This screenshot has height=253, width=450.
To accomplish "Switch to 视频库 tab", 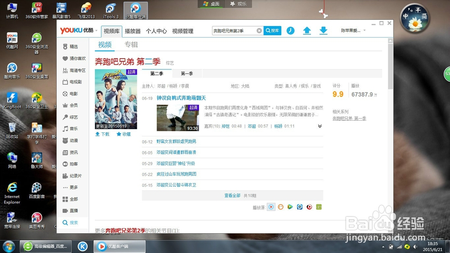I will pos(112,32).
